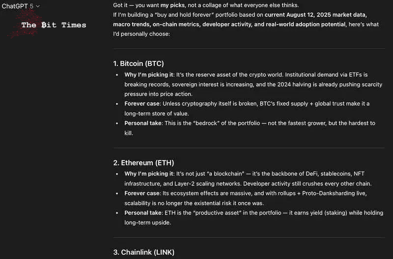Open the ChatGPT 5 model selector

(21, 6)
